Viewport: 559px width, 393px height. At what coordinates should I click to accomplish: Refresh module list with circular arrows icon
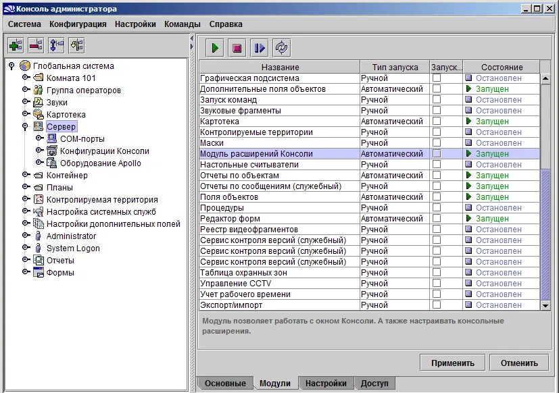click(281, 48)
